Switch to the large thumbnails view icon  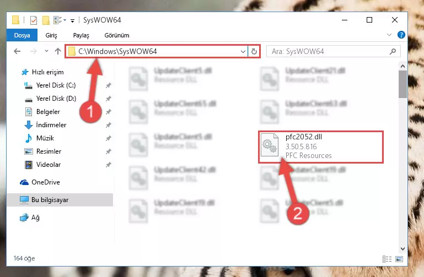pyautogui.click(x=399, y=259)
